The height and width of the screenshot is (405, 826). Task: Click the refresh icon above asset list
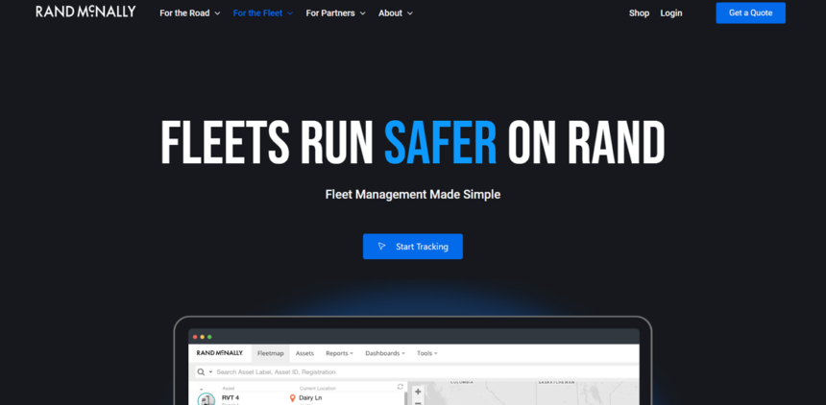pos(401,387)
